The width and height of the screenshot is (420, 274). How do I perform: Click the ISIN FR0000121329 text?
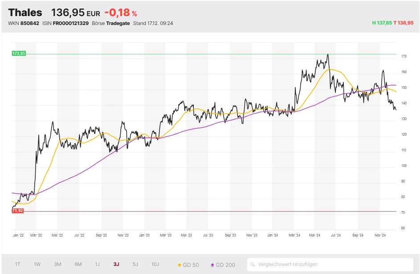point(71,23)
